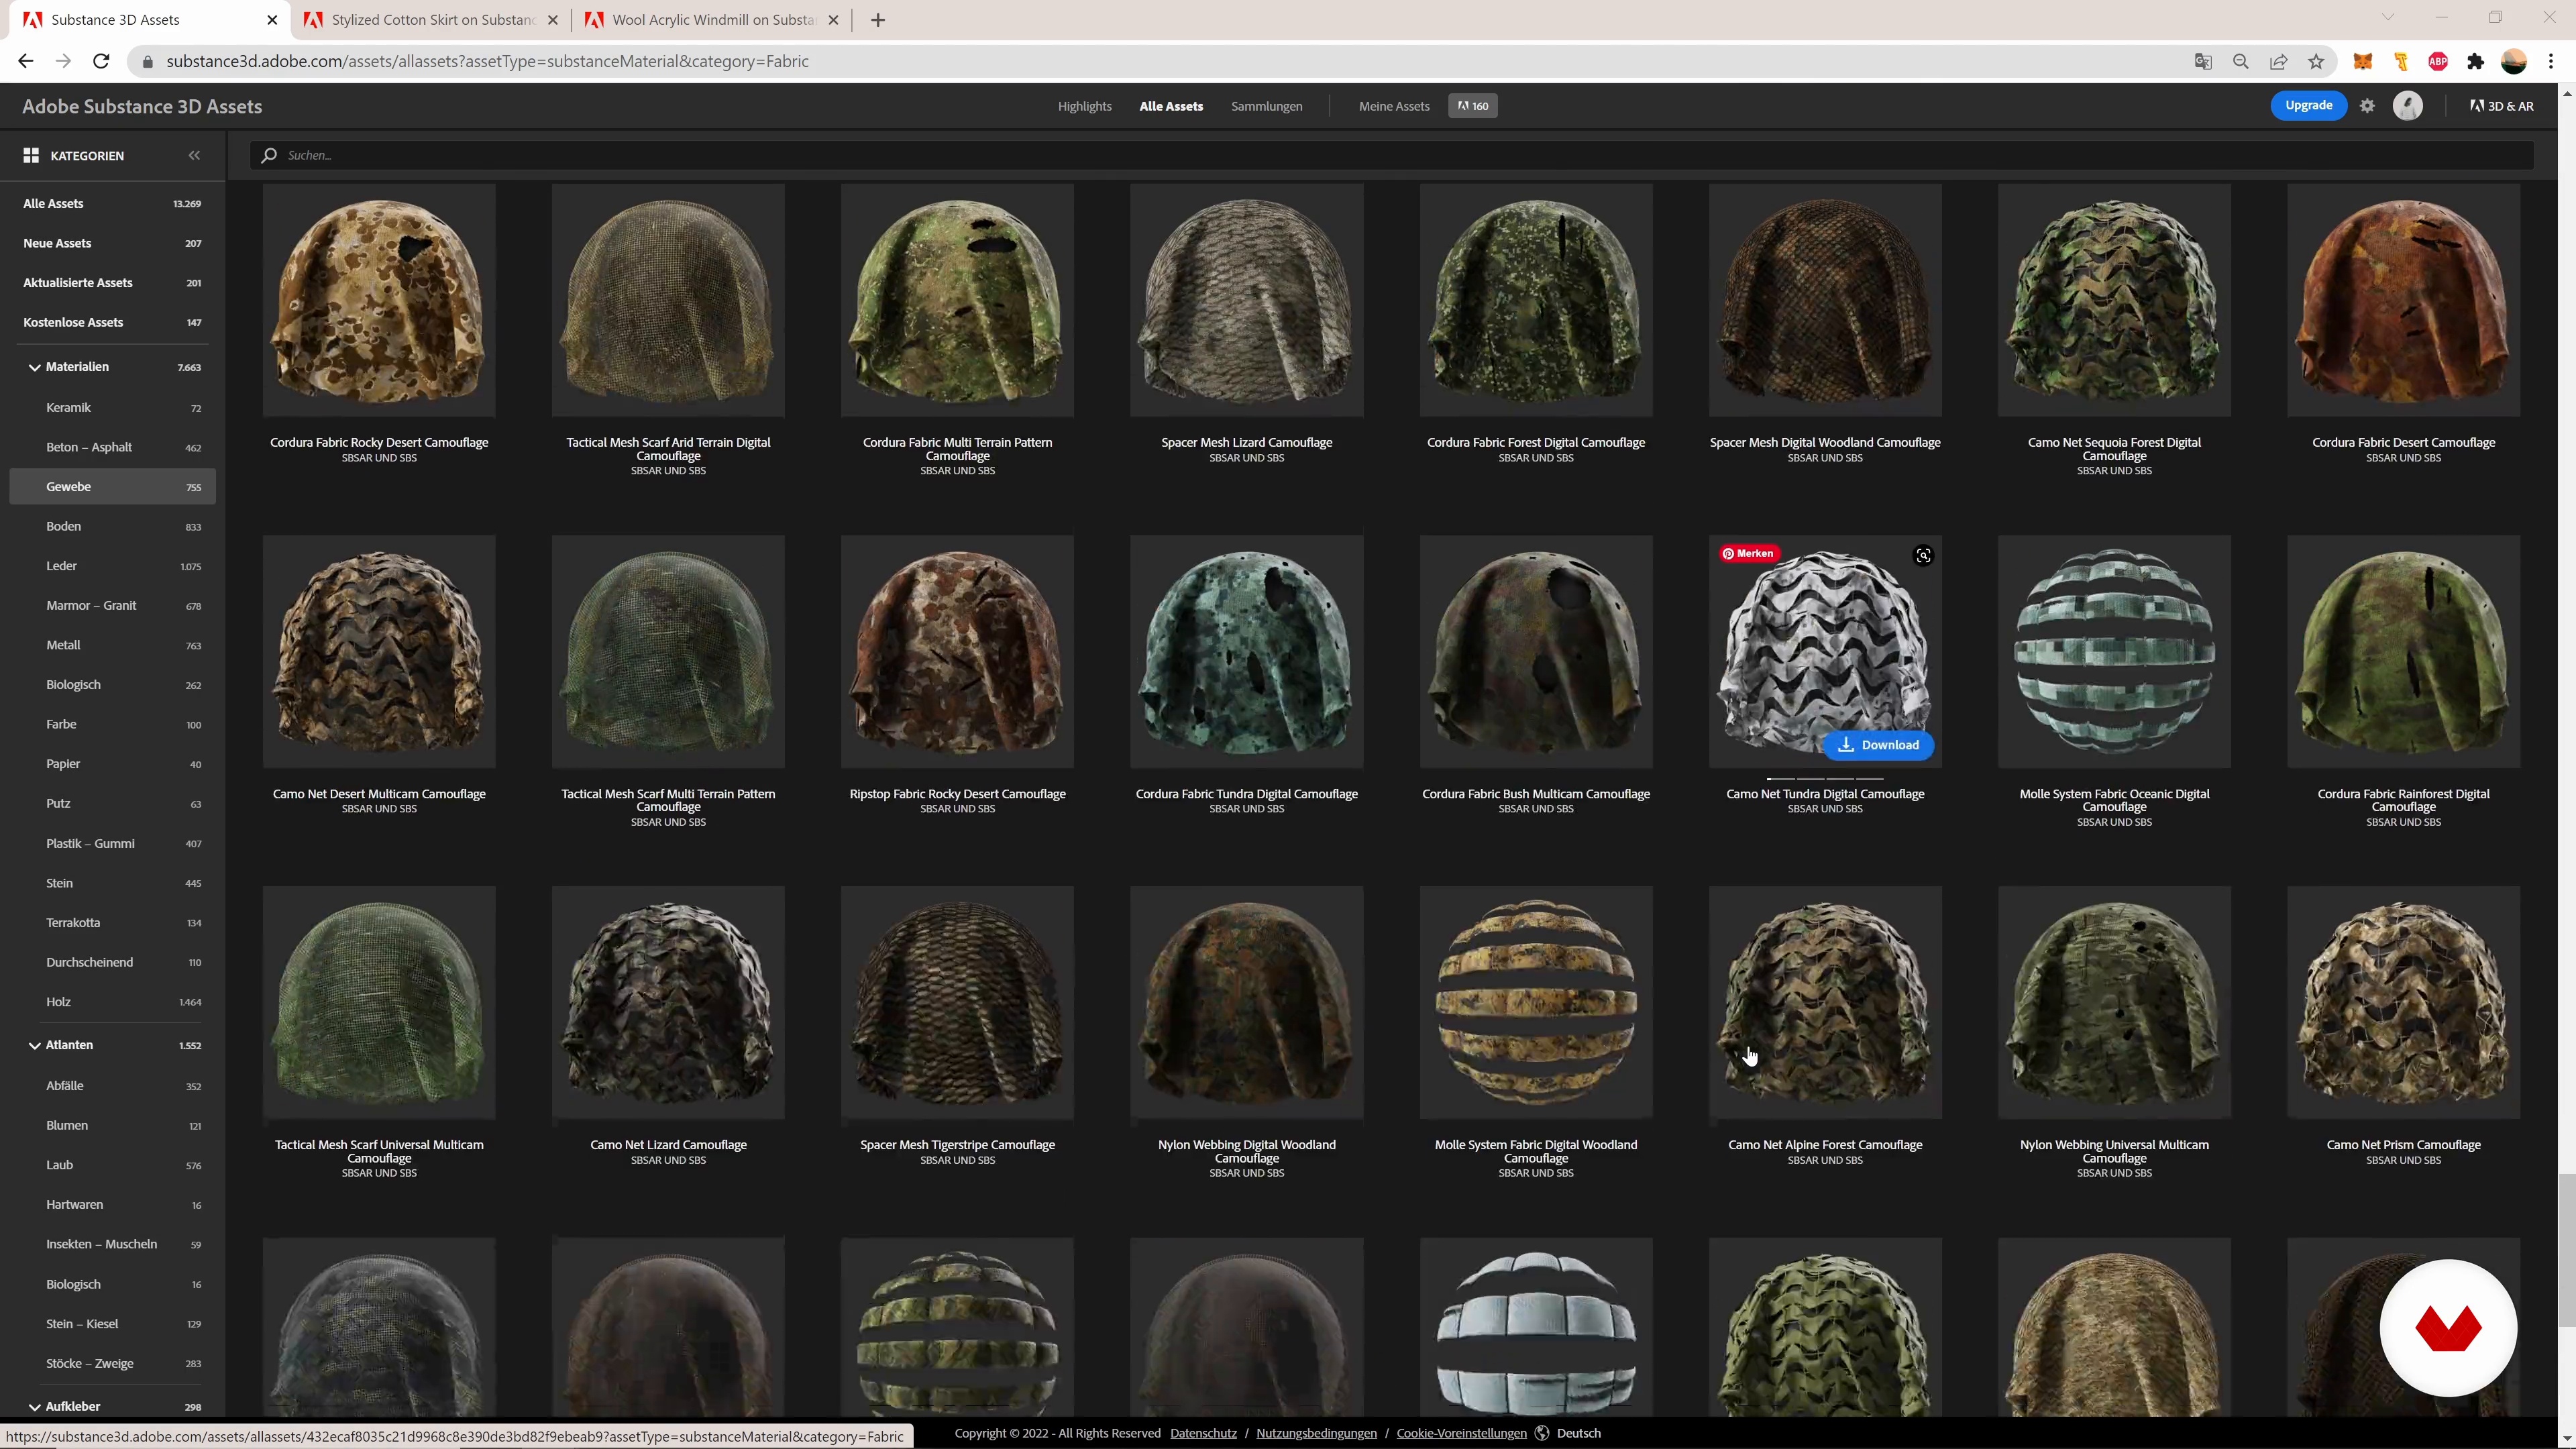Open a new browser tab

click(x=878, y=20)
